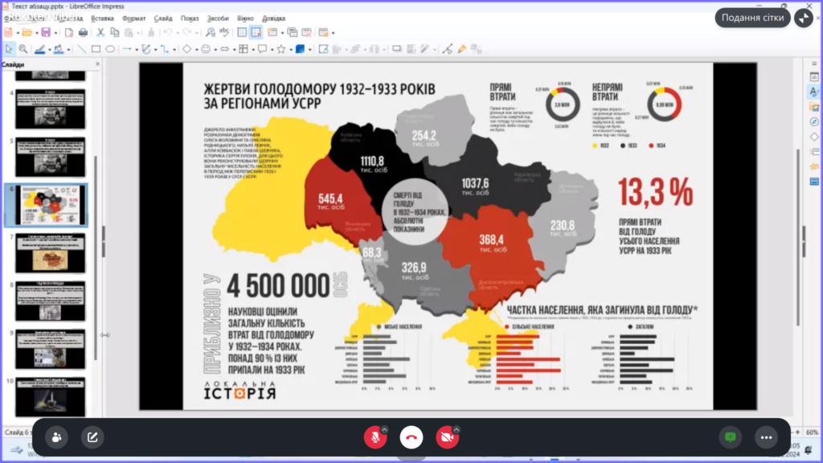Expand the symbol shapes smiley dropdown arrow
823x463 pixels.
pyautogui.click(x=216, y=49)
